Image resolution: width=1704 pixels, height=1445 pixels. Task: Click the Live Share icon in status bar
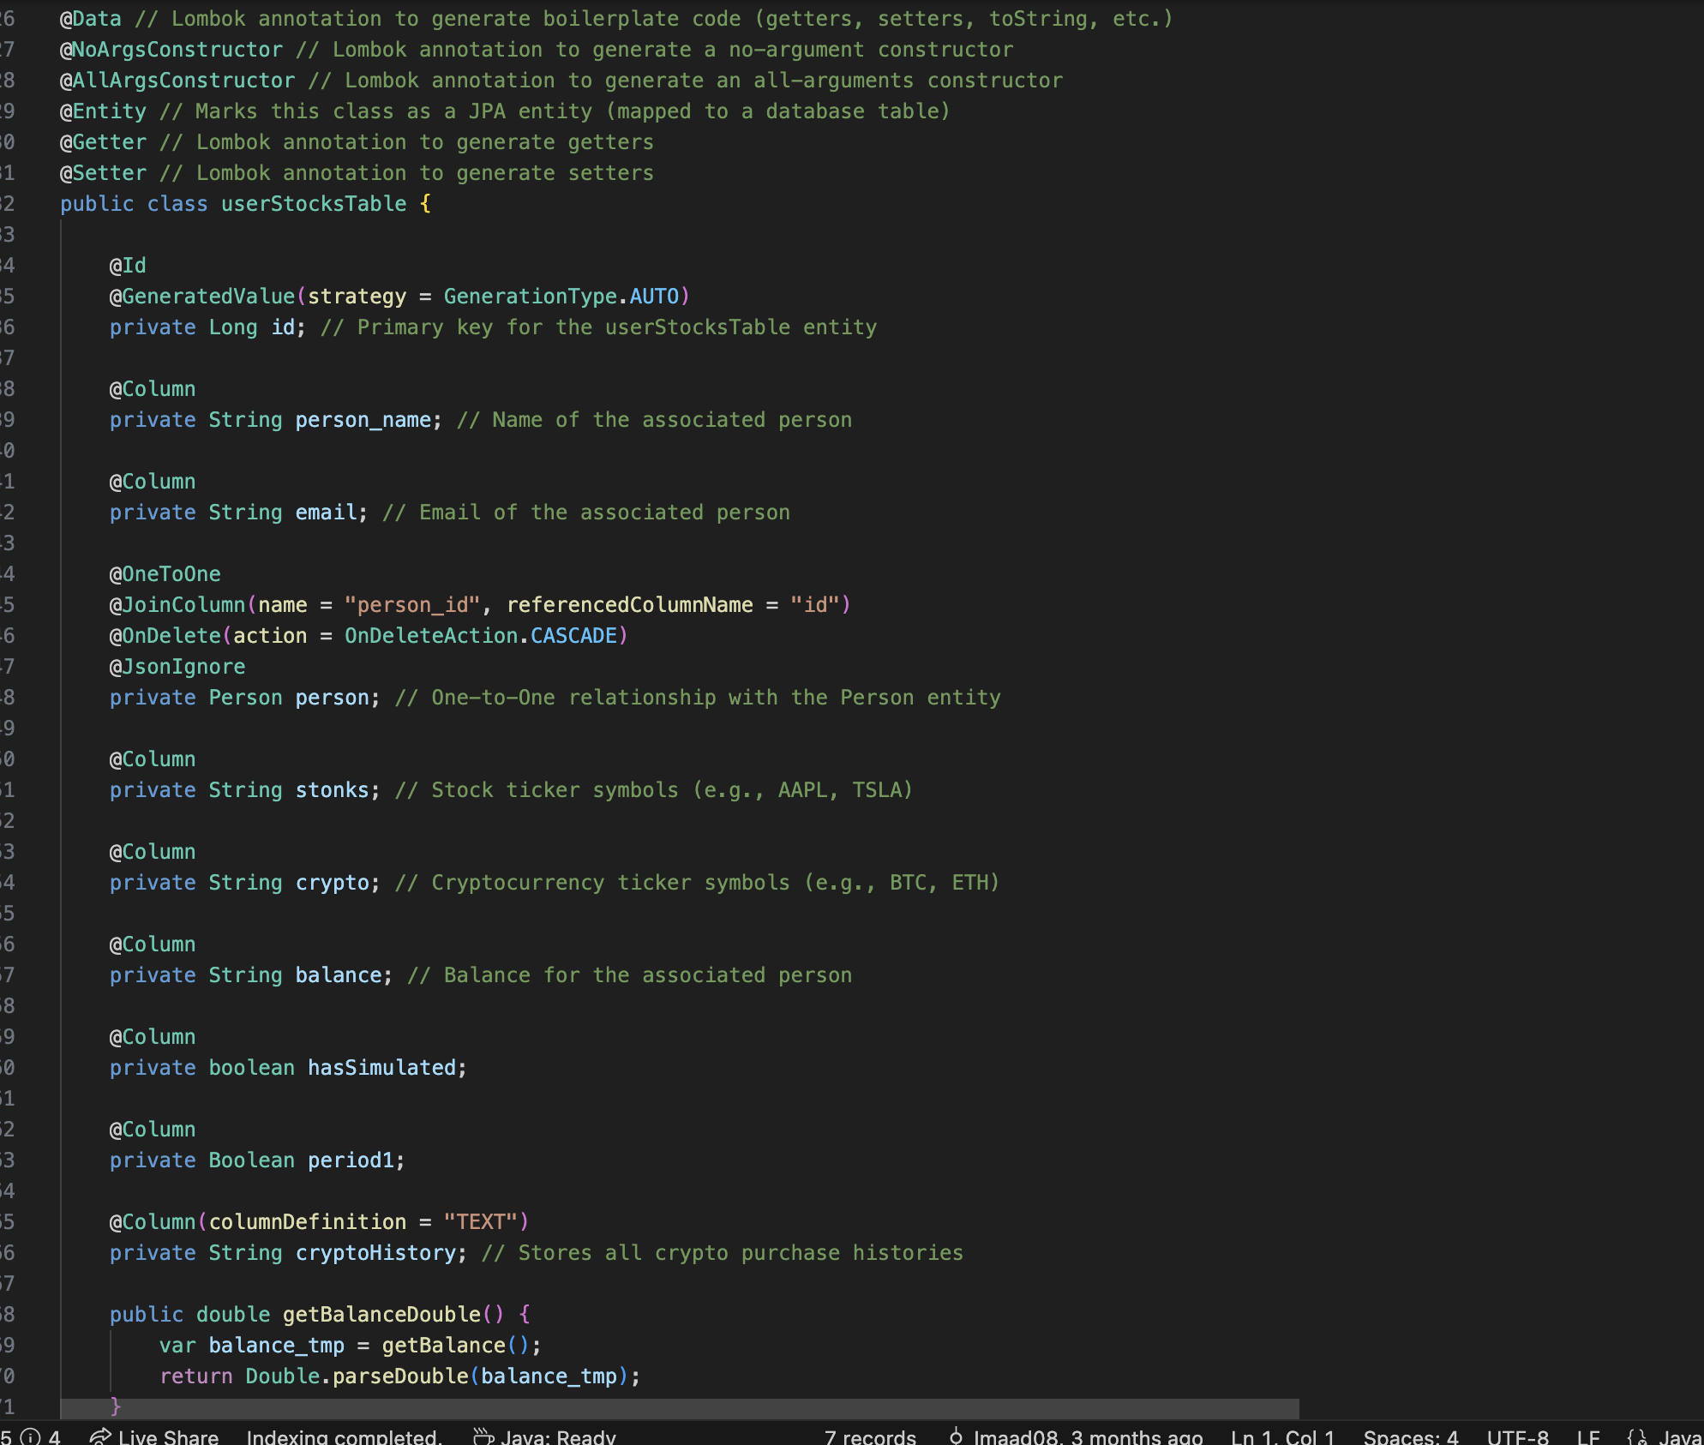click(100, 1437)
